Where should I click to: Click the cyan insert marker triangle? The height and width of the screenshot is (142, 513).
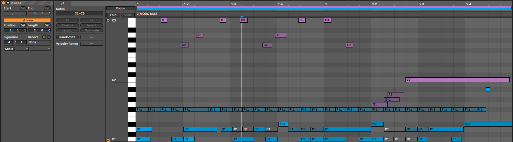click(x=242, y=17)
